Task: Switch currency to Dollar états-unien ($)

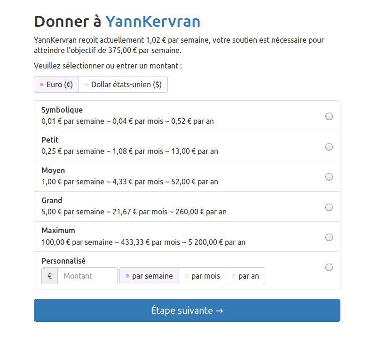Action: click(123, 85)
